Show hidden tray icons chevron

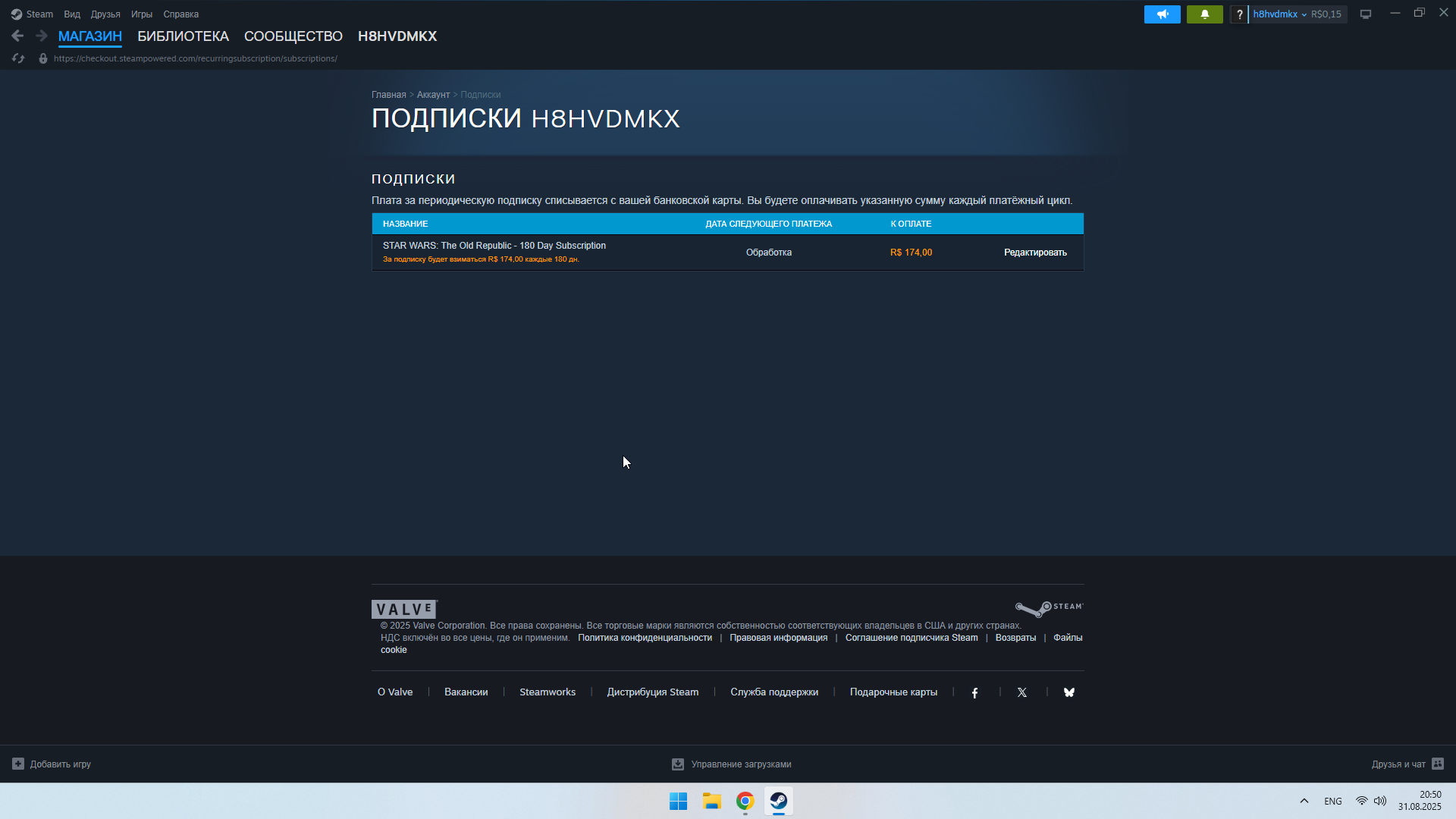pos(1304,801)
